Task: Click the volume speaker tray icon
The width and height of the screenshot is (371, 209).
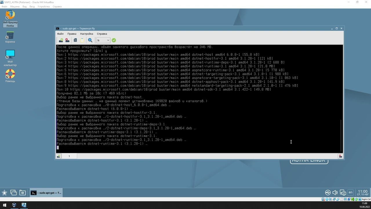Action: [x=335, y=192]
